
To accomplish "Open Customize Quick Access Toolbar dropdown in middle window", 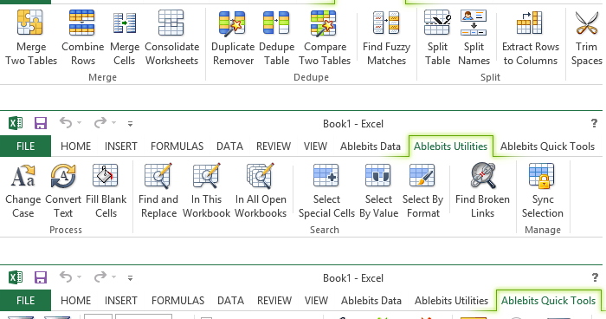I will tap(130, 124).
